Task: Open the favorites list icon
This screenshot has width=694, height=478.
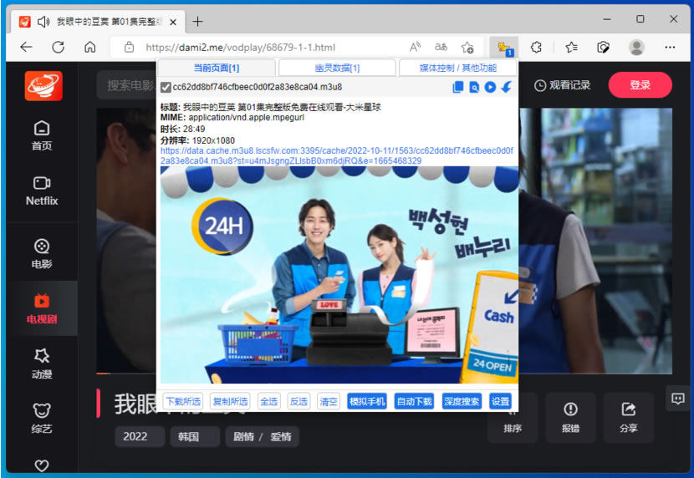Action: [x=571, y=48]
